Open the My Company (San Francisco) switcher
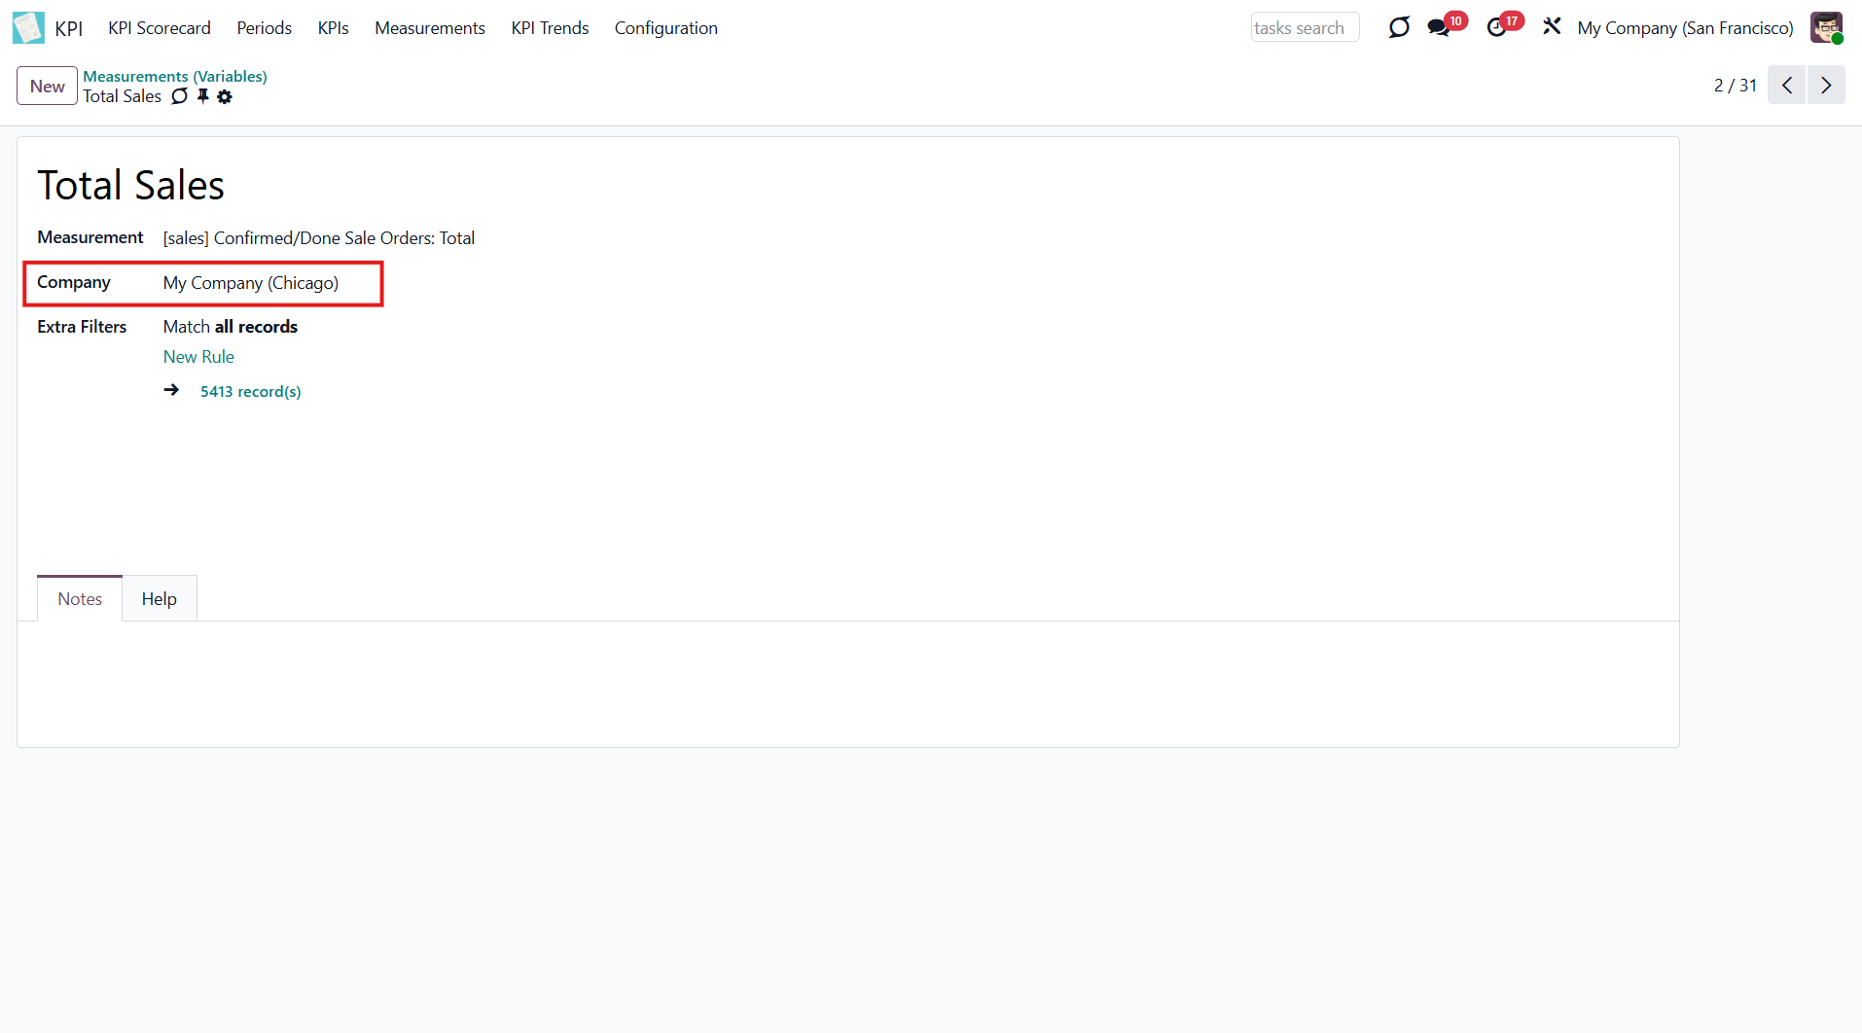Viewport: 1862px width, 1033px height. [1685, 28]
